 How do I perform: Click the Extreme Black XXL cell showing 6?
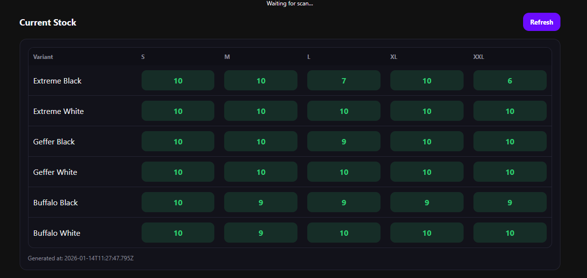pos(510,81)
